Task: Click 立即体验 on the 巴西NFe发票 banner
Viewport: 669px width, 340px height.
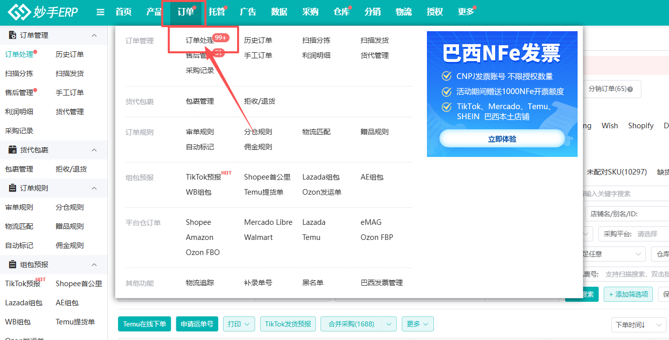Action: 502,139
